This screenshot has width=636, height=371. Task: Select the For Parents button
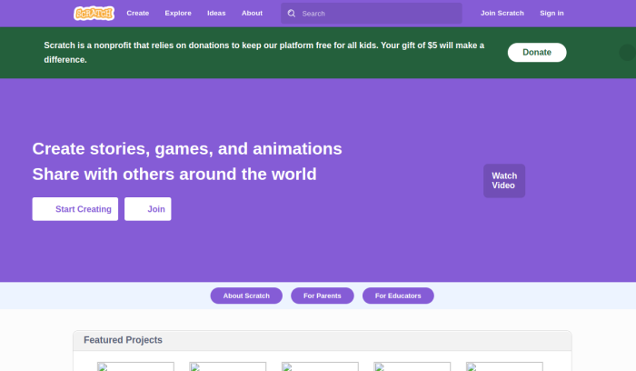pos(323,296)
